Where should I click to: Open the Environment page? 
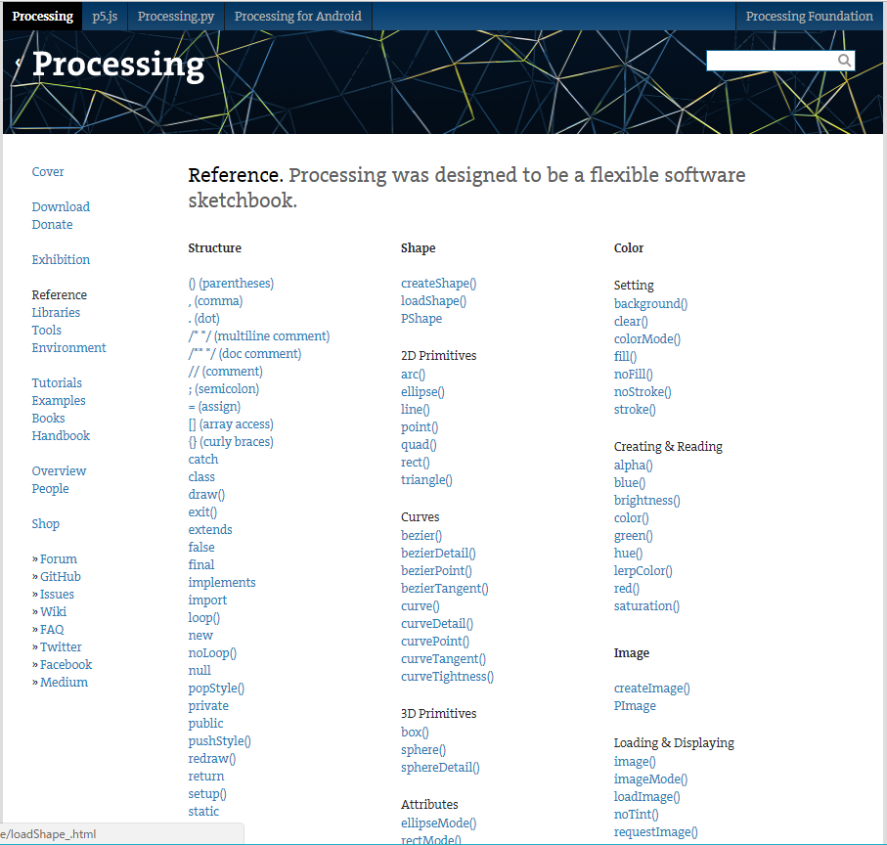pos(68,347)
